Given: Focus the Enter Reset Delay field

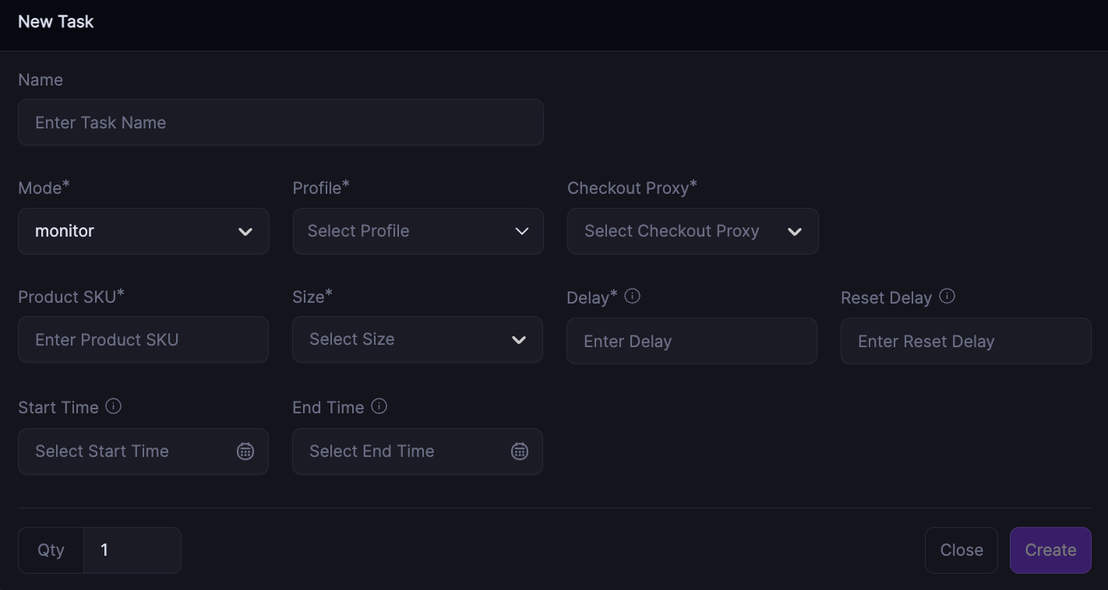Looking at the screenshot, I should [x=965, y=341].
